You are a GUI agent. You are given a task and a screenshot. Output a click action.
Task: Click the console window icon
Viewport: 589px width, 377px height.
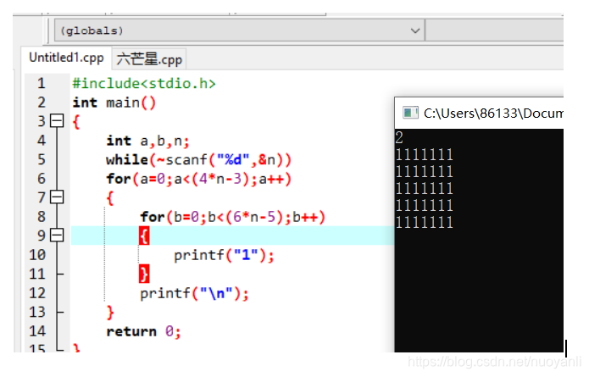(x=410, y=113)
